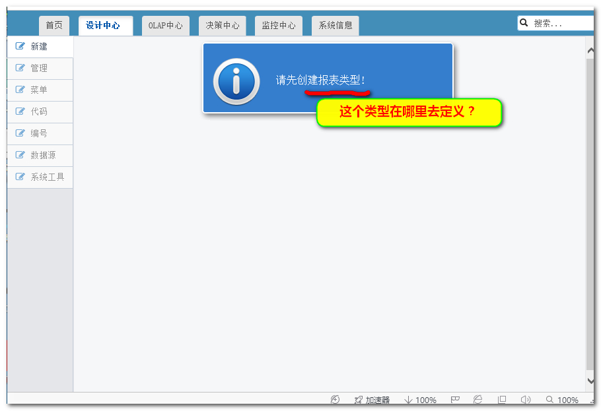Click the edit icon beside 代码
Screen dimensions: 601x411
point(20,111)
